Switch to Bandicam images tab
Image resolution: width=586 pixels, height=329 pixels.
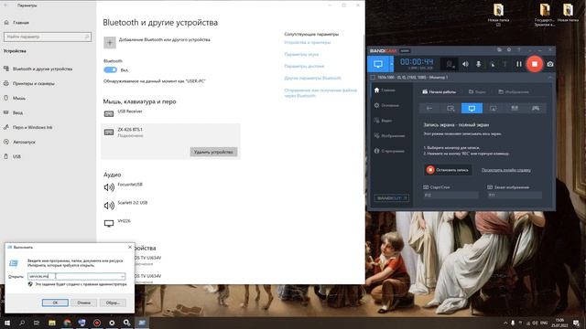click(x=514, y=91)
